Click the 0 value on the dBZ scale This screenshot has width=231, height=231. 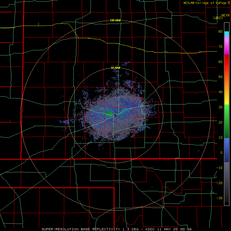point(222,153)
